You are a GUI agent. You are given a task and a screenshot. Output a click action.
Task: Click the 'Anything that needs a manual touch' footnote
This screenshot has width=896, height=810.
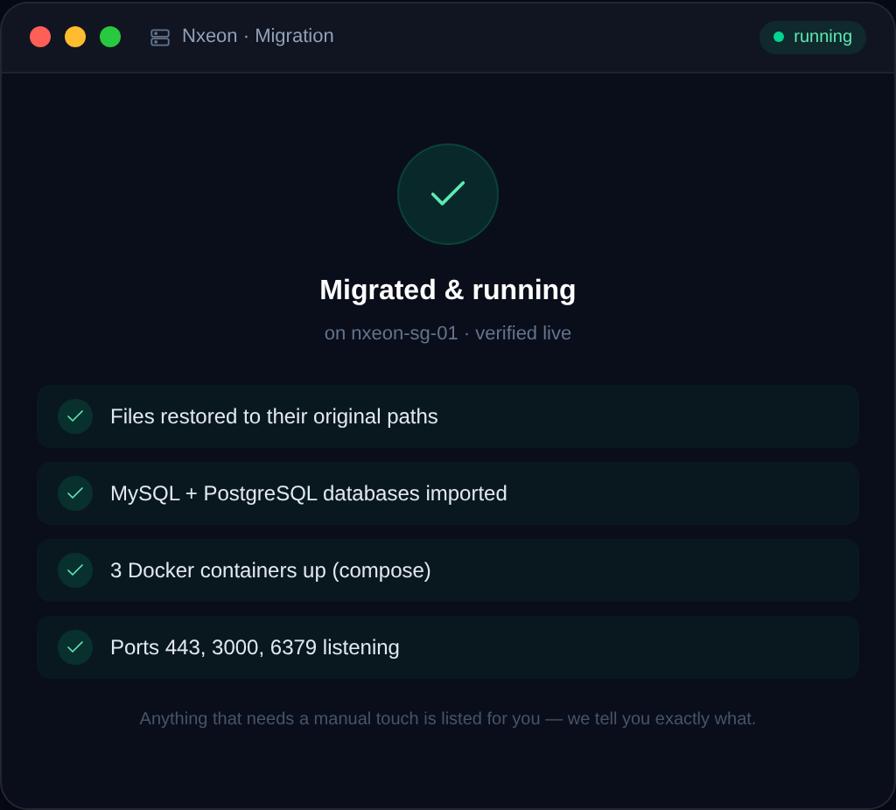448,719
